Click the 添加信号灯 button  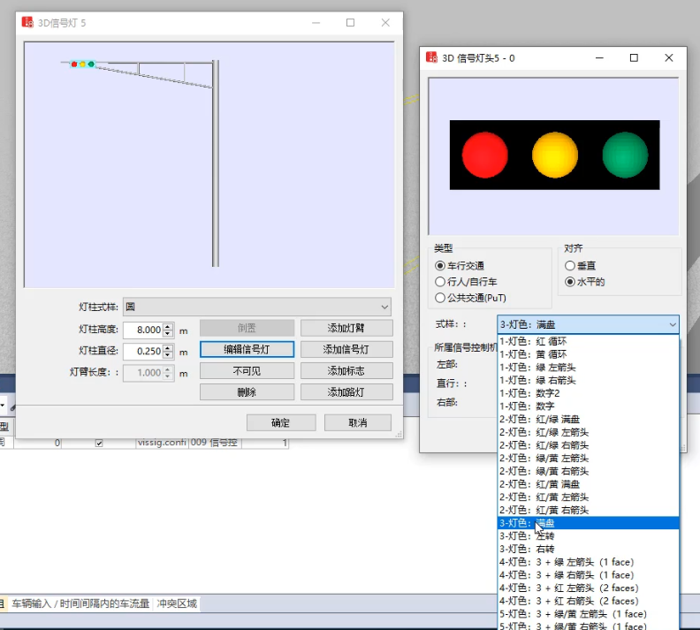point(346,349)
